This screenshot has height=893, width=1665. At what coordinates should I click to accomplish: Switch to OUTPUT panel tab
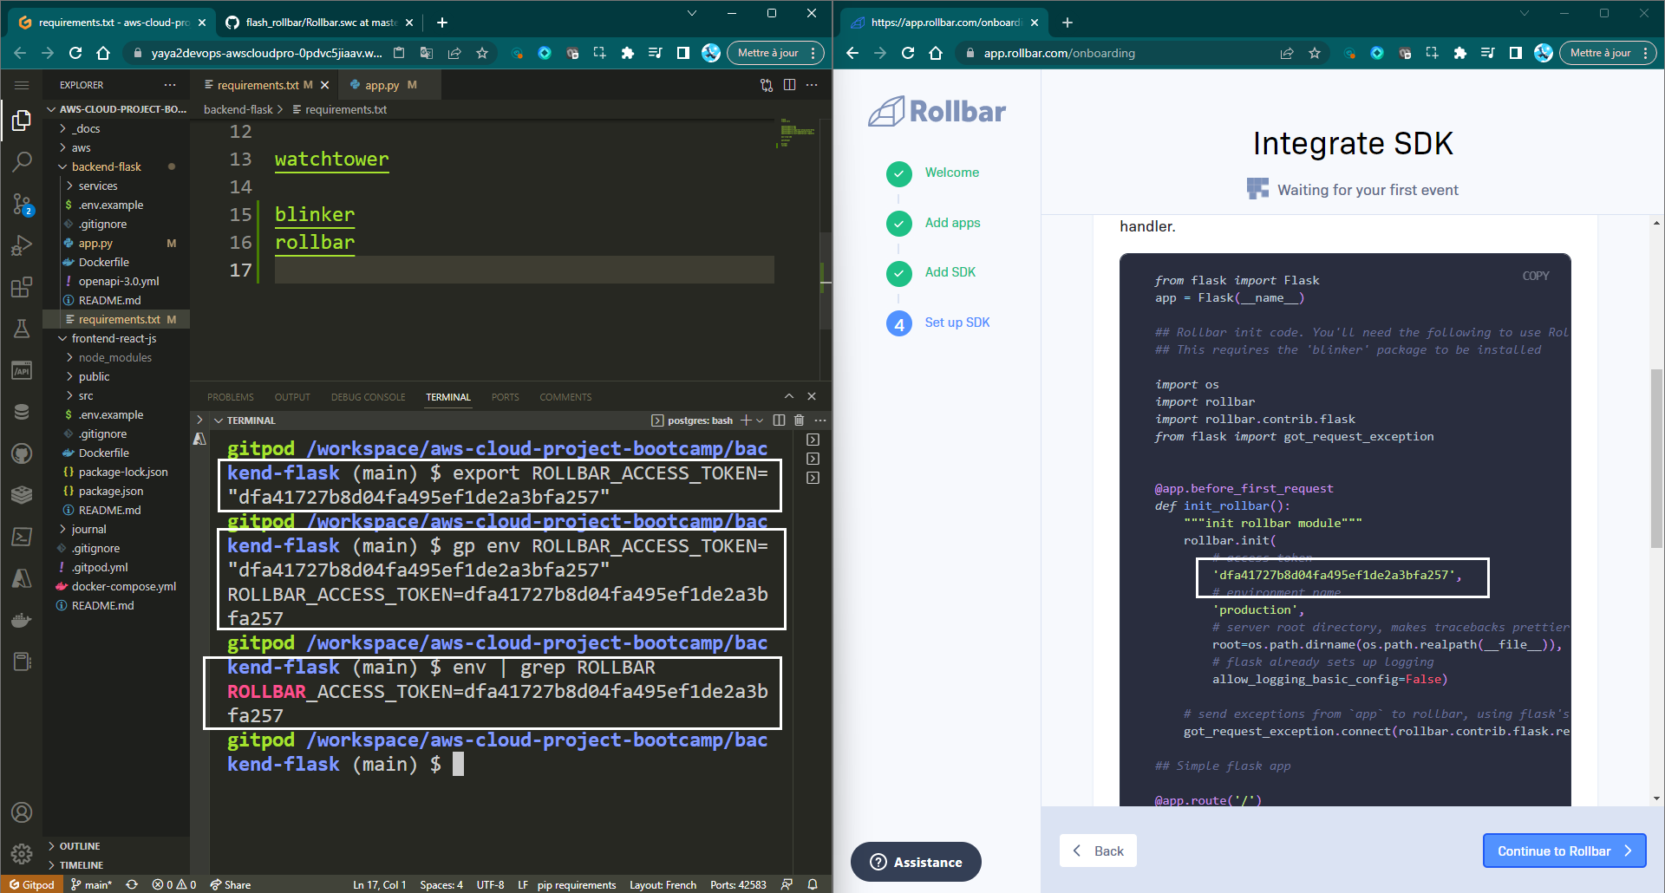coord(292,397)
